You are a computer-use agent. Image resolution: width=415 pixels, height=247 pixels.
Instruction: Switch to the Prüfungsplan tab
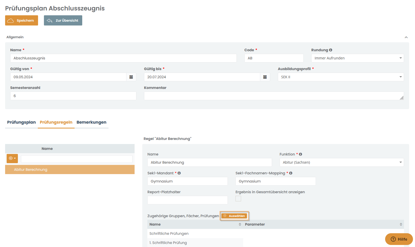(21, 122)
